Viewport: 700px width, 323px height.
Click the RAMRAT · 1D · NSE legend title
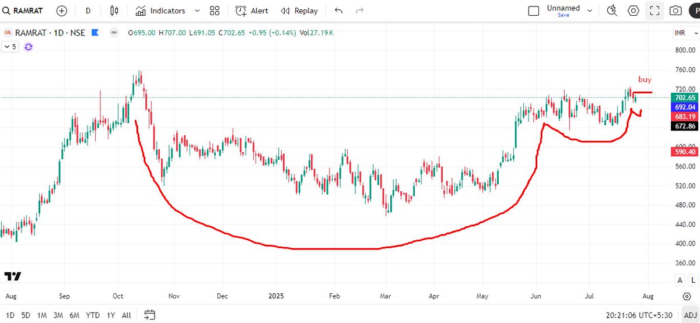coord(49,33)
